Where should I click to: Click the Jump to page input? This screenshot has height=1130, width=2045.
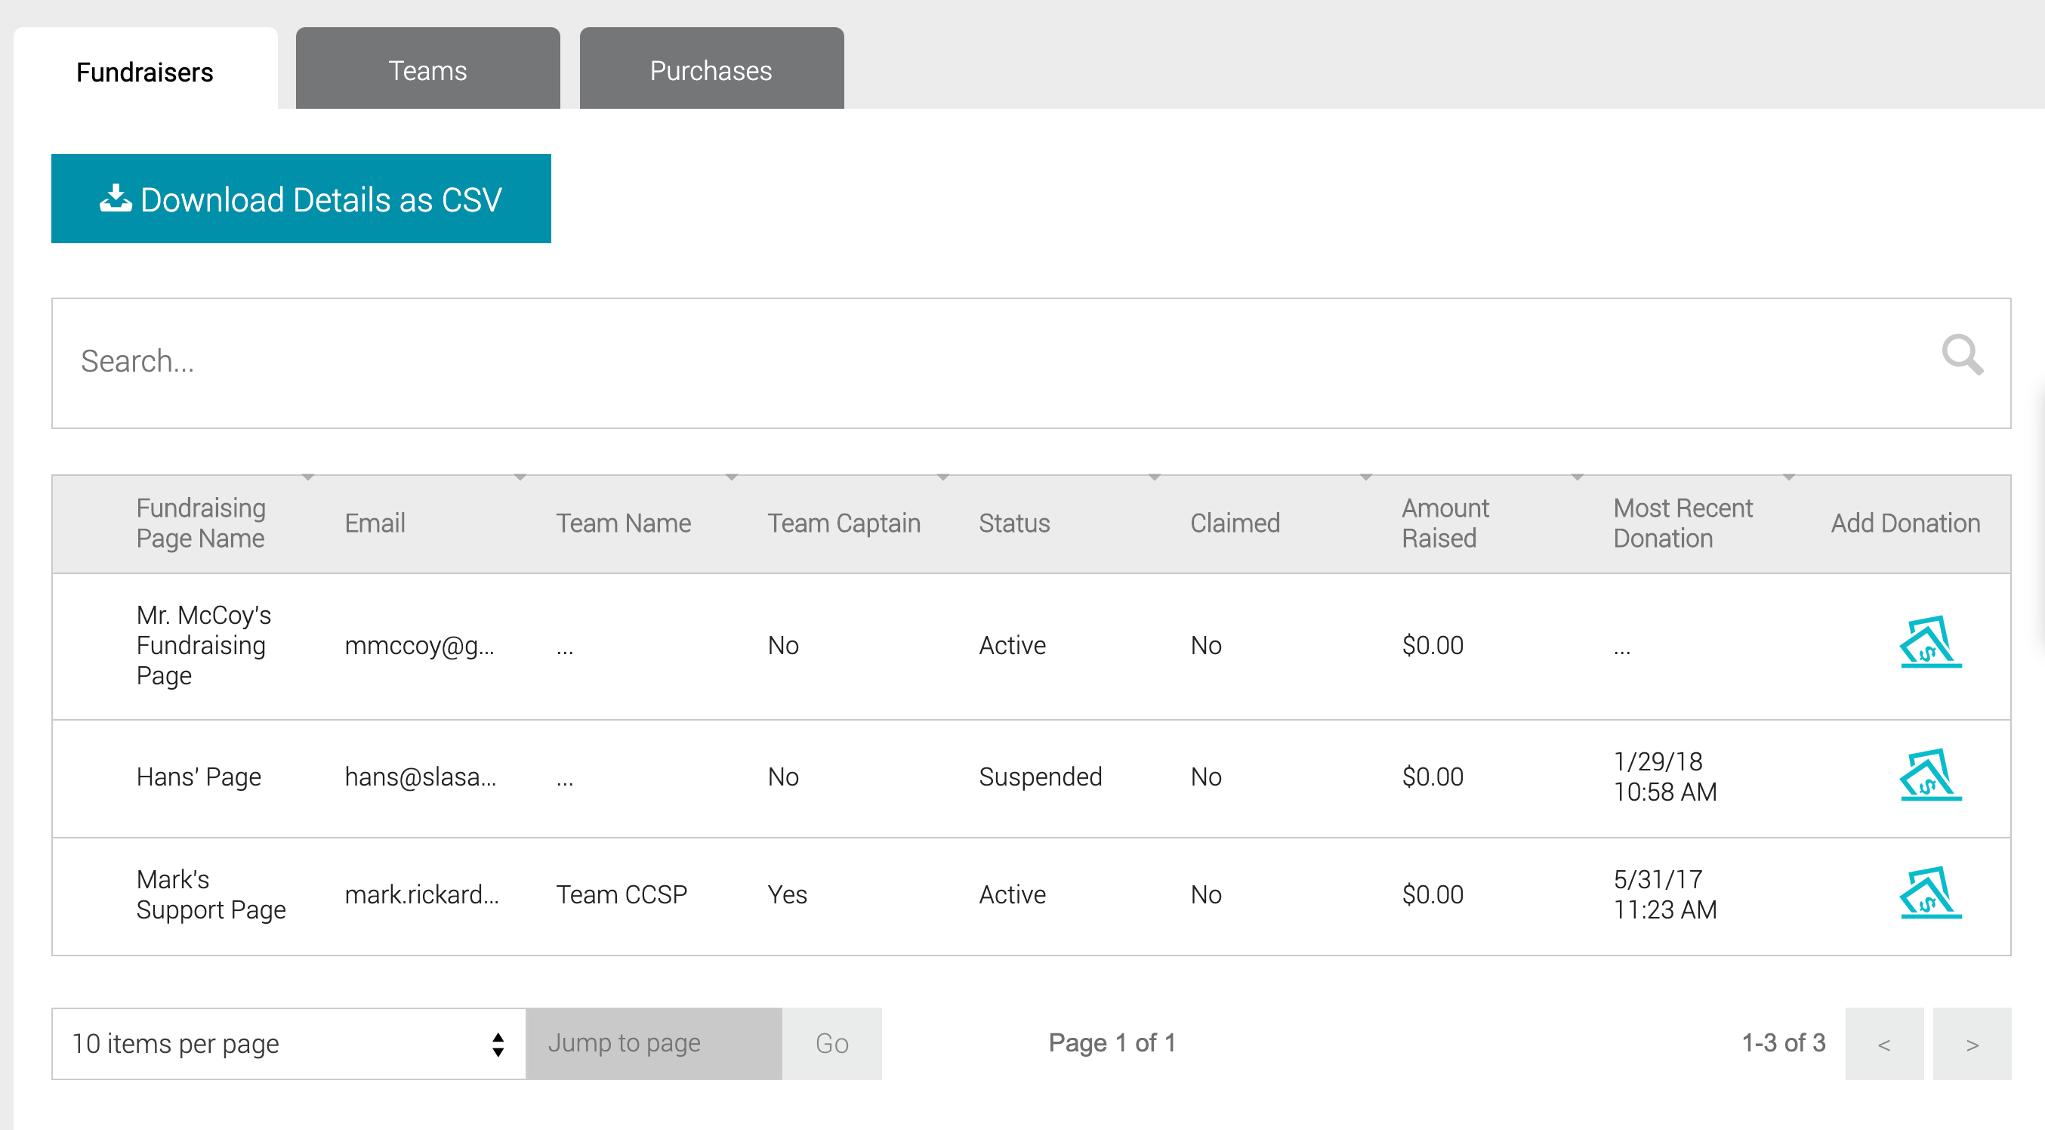652,1042
